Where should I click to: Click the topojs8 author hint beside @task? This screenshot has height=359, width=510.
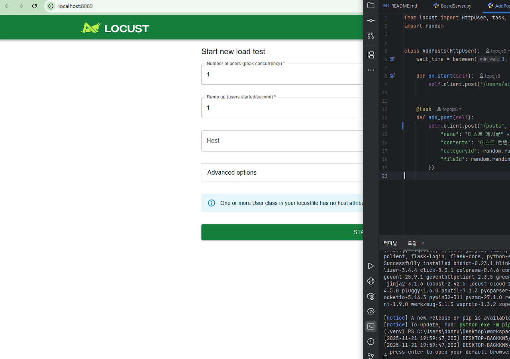(x=449, y=109)
